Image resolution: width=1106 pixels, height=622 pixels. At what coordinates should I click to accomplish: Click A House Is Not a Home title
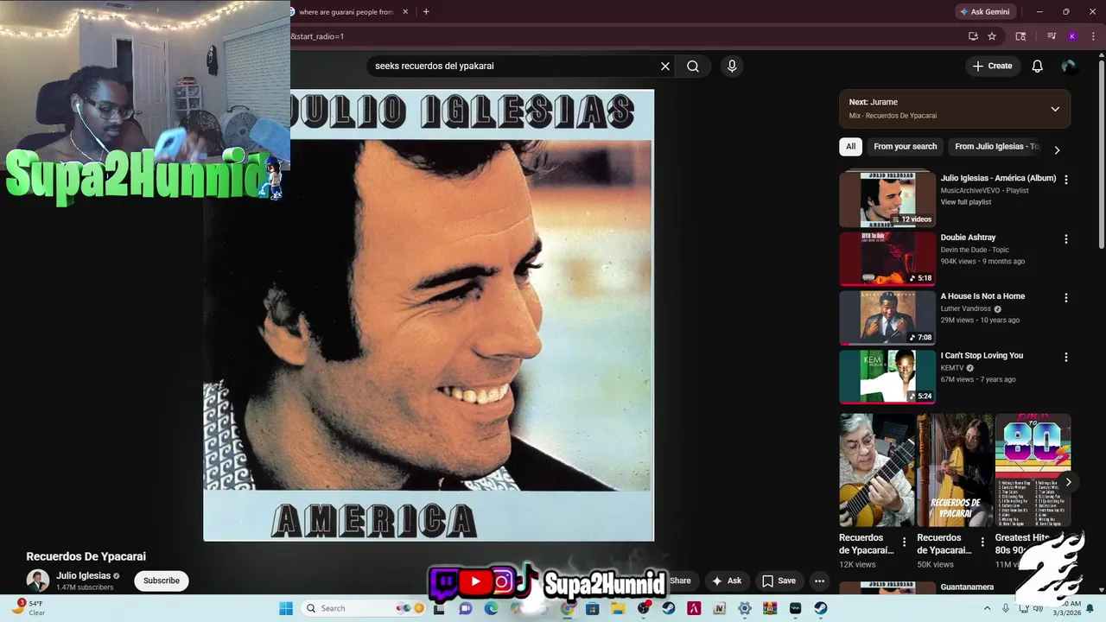coord(982,296)
